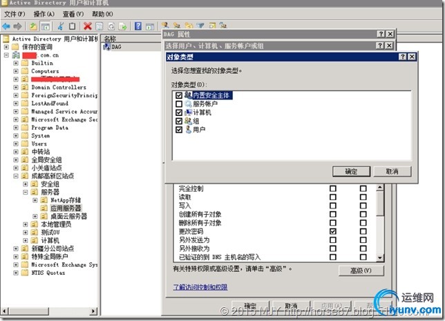Expand the Builtin tree node

click(x=16, y=63)
